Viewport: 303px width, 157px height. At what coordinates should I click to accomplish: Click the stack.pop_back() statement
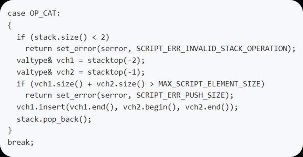coord(54,119)
